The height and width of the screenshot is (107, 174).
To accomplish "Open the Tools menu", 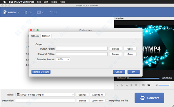I will point(54,2).
